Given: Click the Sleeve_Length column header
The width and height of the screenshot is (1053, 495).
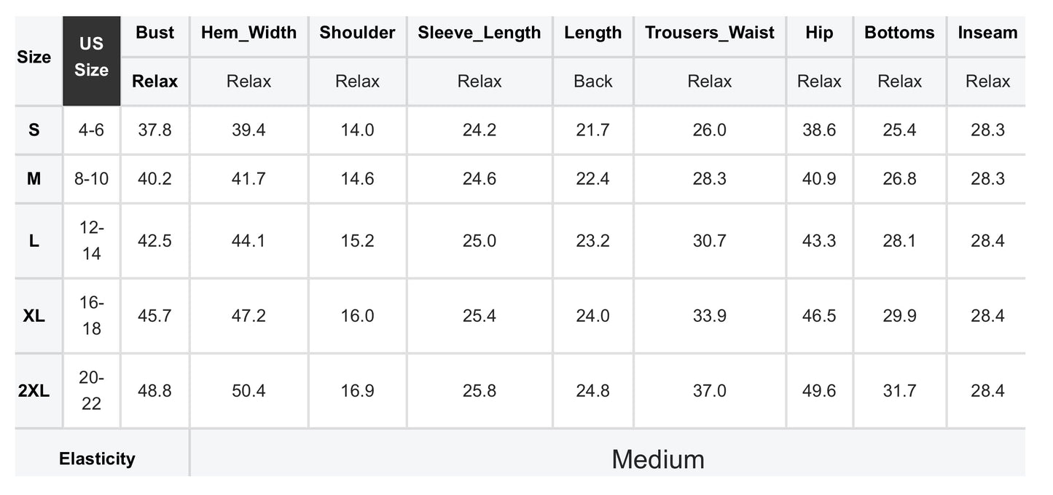Looking at the screenshot, I should (479, 33).
